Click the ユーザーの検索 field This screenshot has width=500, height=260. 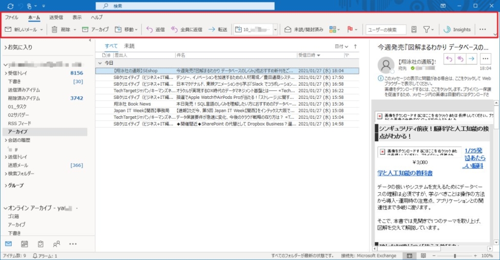386,30
